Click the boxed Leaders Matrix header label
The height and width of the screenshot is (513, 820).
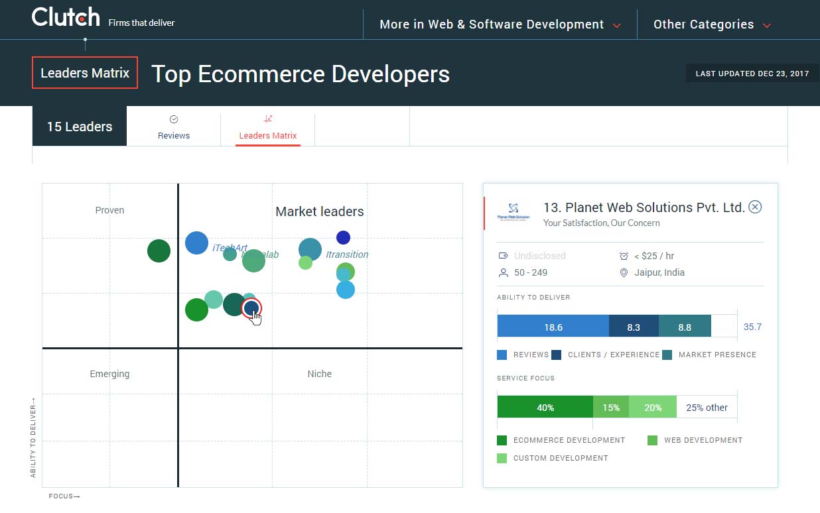[x=85, y=73]
